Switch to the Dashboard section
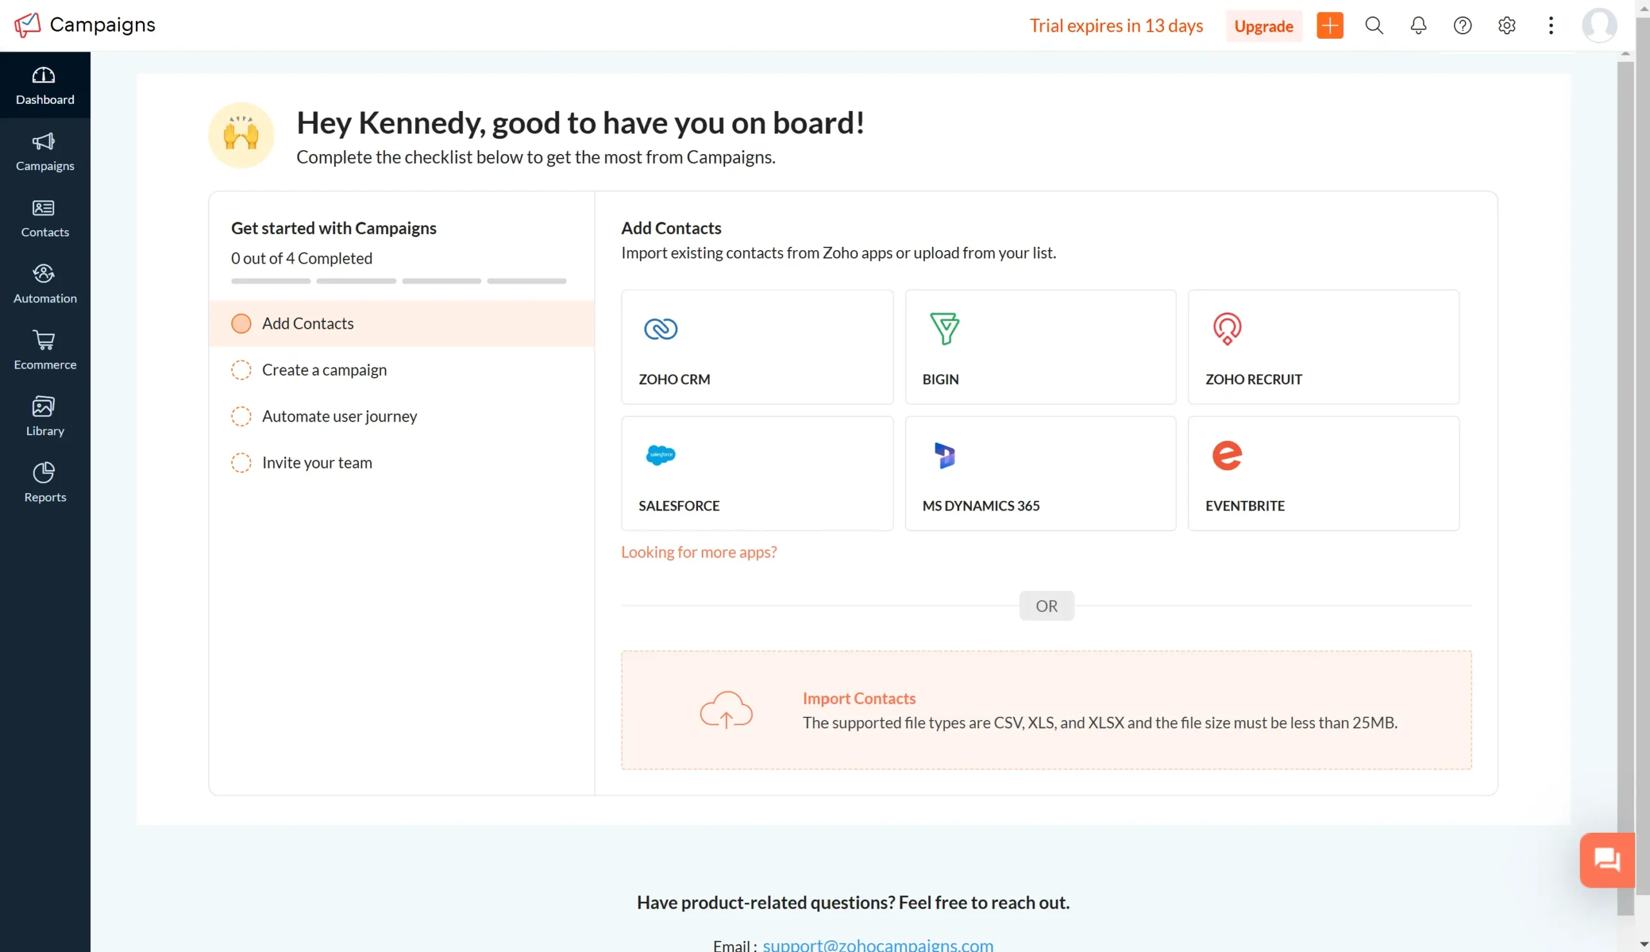The width and height of the screenshot is (1650, 952). tap(44, 85)
